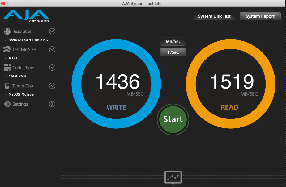Switch units to MB/Sec

click(x=173, y=42)
